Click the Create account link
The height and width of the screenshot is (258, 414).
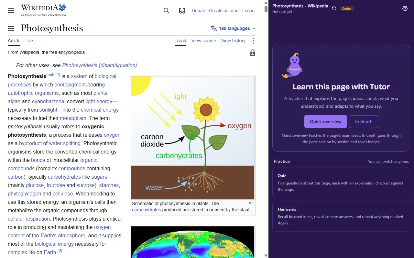(224, 11)
